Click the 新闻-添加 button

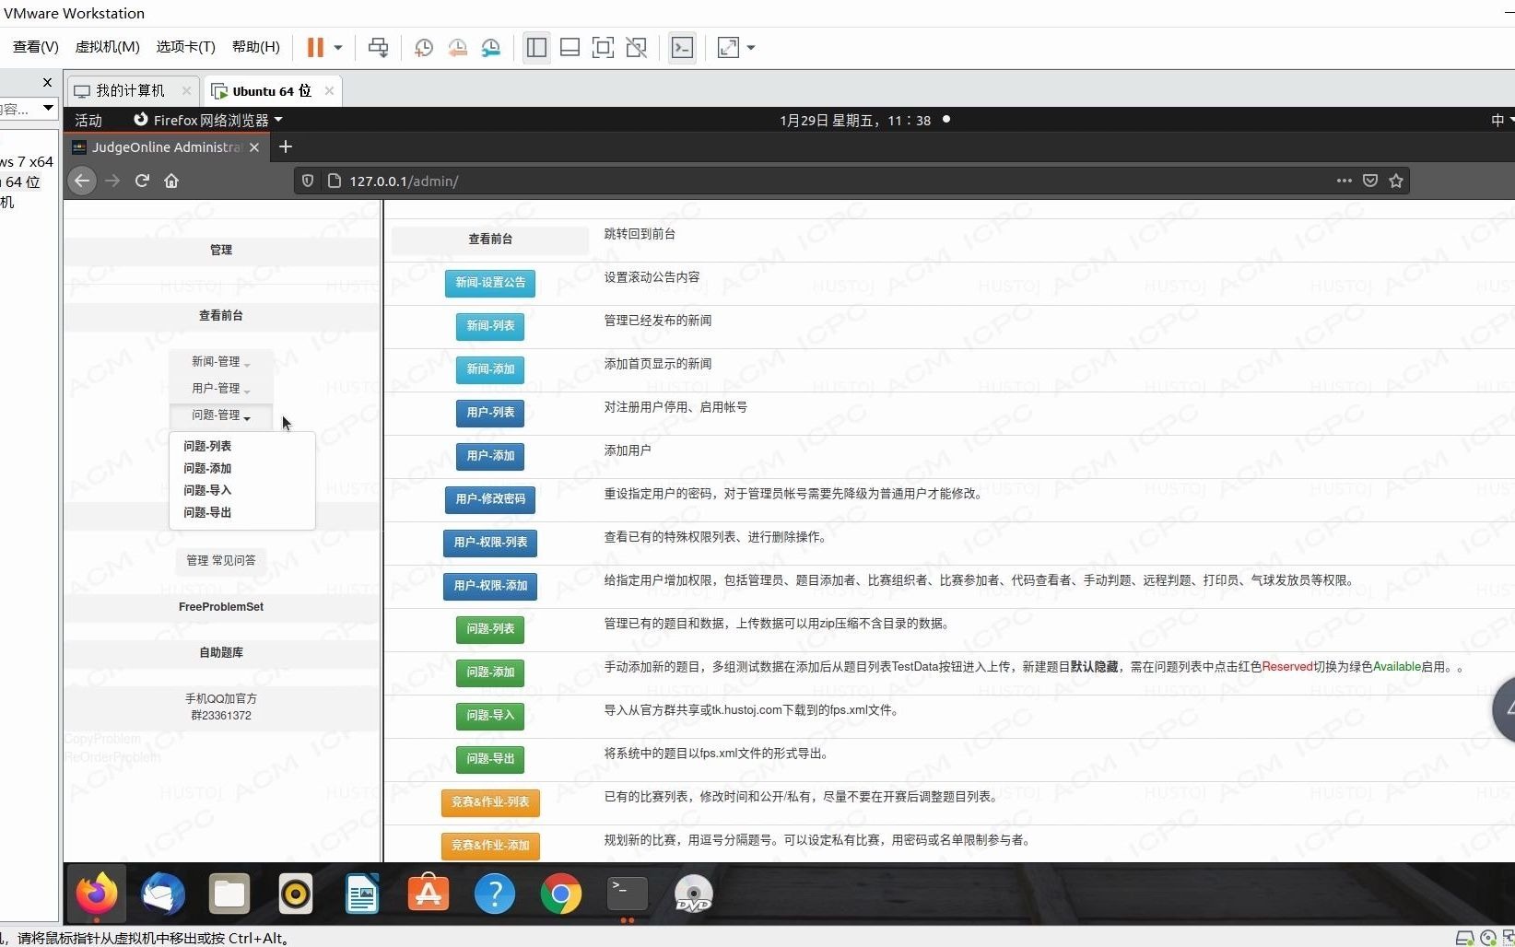point(490,369)
